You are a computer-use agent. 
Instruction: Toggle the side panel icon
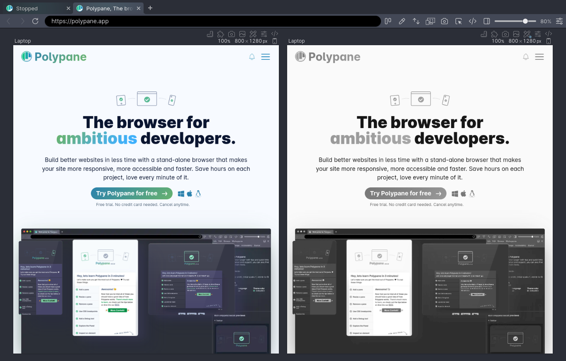click(487, 21)
